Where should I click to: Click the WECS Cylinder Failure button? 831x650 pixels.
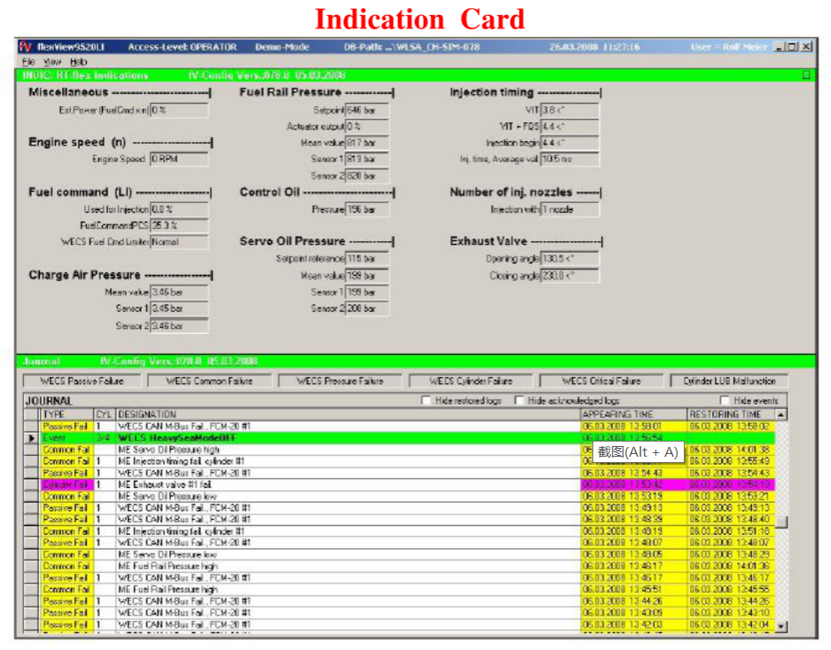(471, 381)
